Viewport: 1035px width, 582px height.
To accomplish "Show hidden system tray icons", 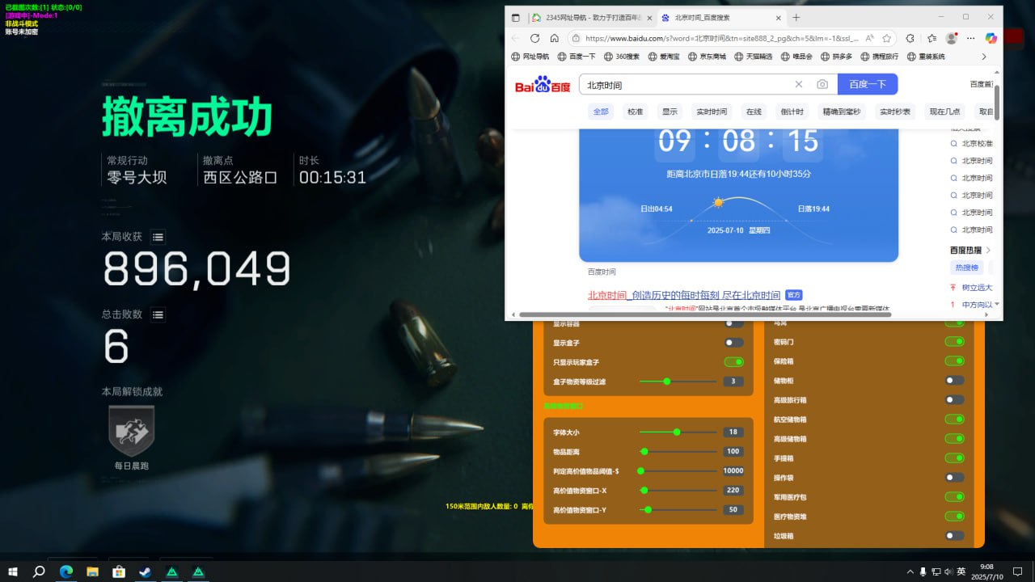I will tap(910, 571).
